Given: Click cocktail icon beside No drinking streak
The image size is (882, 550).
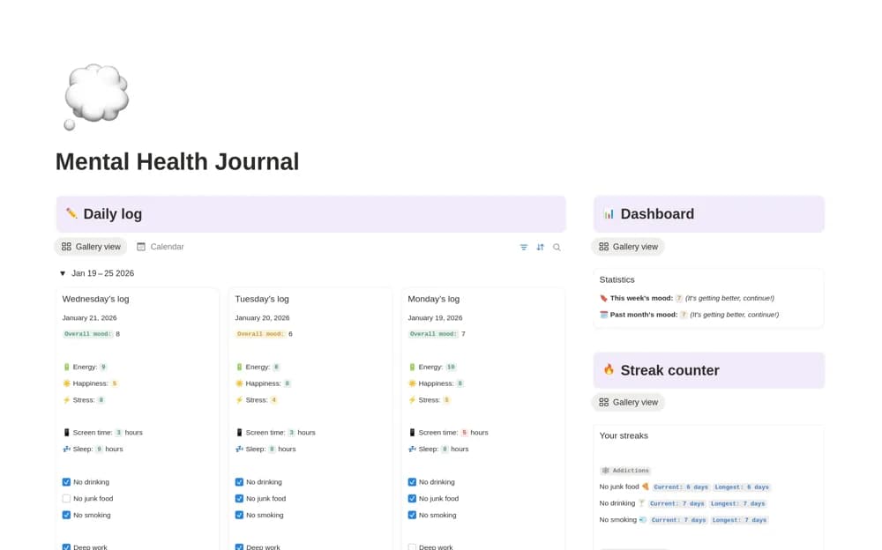Looking at the screenshot, I should pyautogui.click(x=641, y=502).
